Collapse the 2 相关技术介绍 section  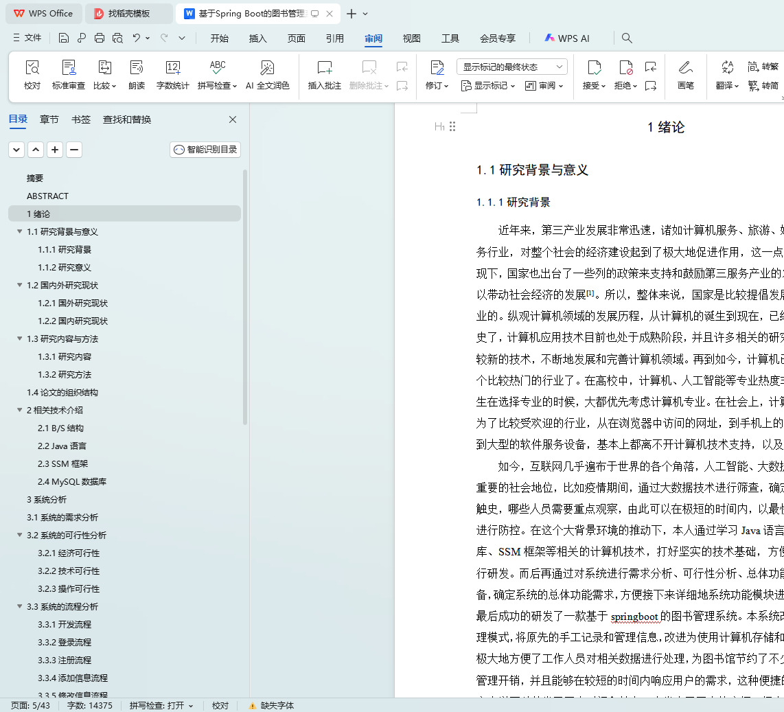(19, 410)
